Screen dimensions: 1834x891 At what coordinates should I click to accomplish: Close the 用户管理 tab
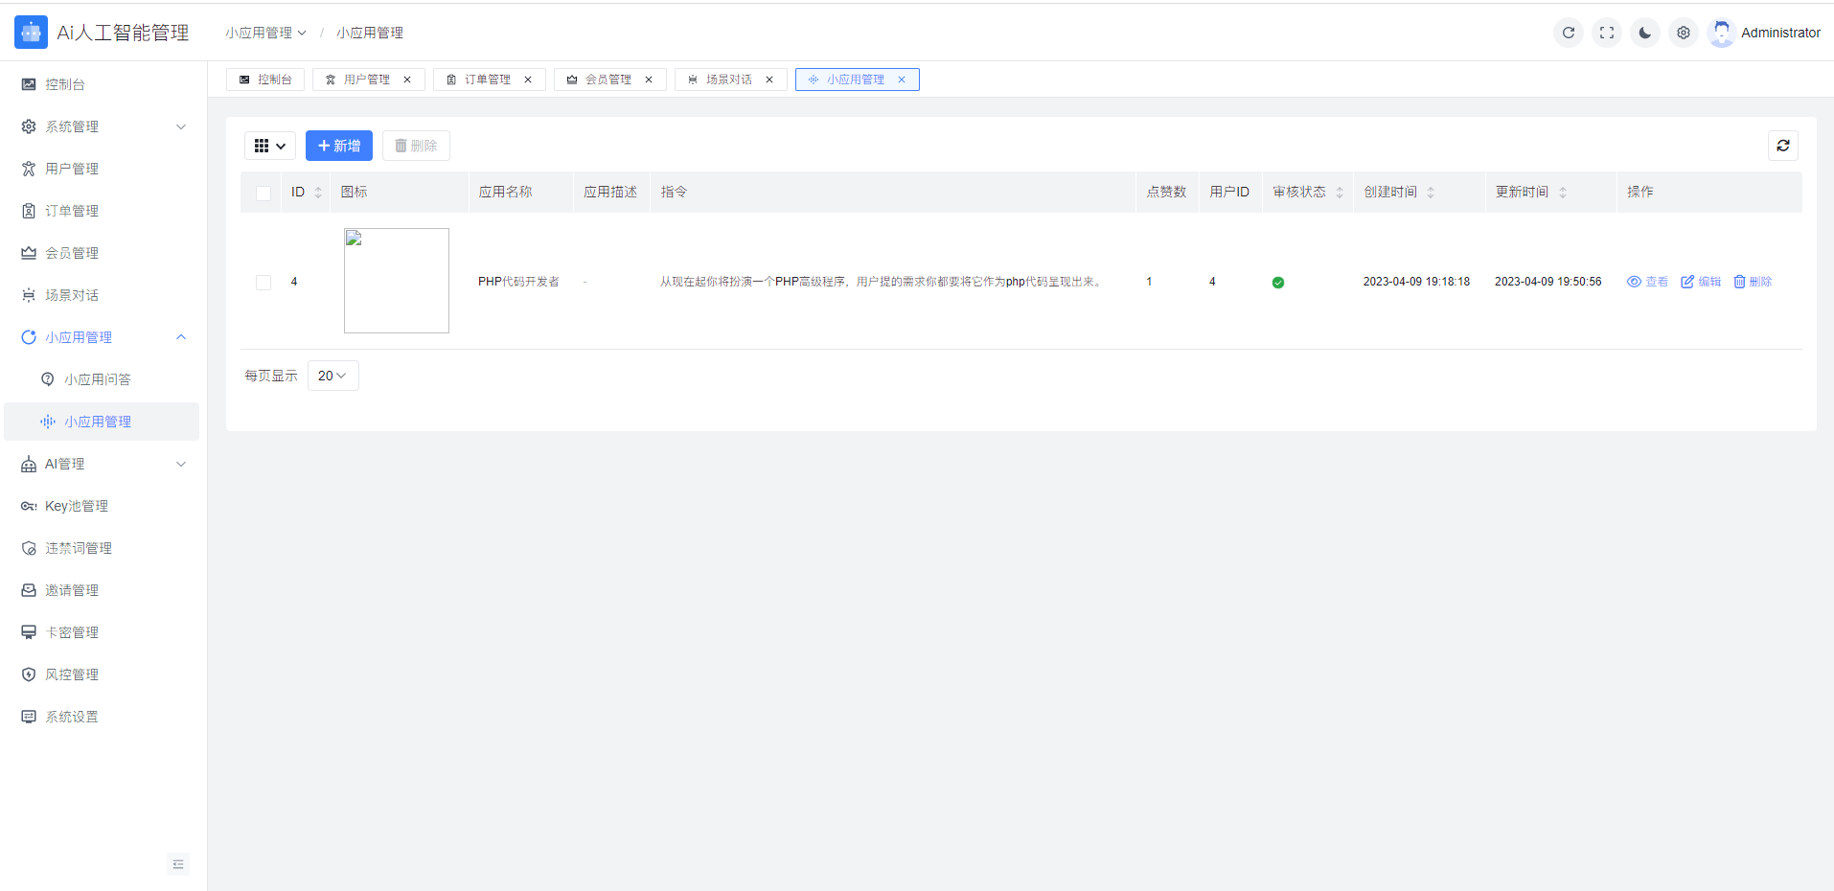tap(407, 80)
